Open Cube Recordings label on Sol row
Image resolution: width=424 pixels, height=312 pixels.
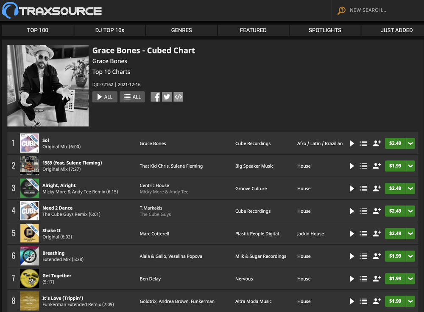253,143
